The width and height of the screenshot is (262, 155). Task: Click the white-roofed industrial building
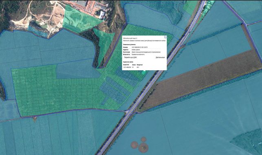pos(102,15)
